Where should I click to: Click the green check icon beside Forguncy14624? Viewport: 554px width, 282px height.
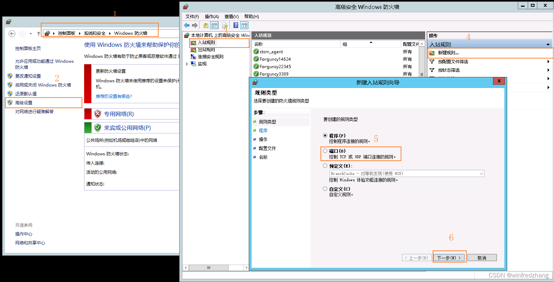256,59
